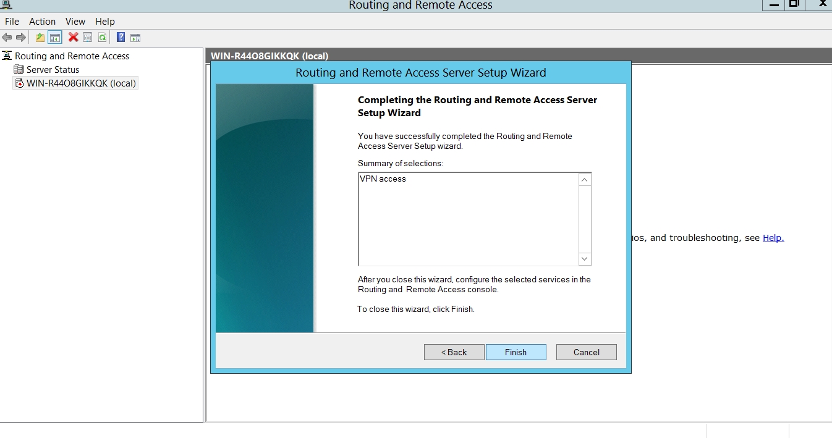Open the Action menu
This screenshot has width=832, height=438.
coord(42,22)
